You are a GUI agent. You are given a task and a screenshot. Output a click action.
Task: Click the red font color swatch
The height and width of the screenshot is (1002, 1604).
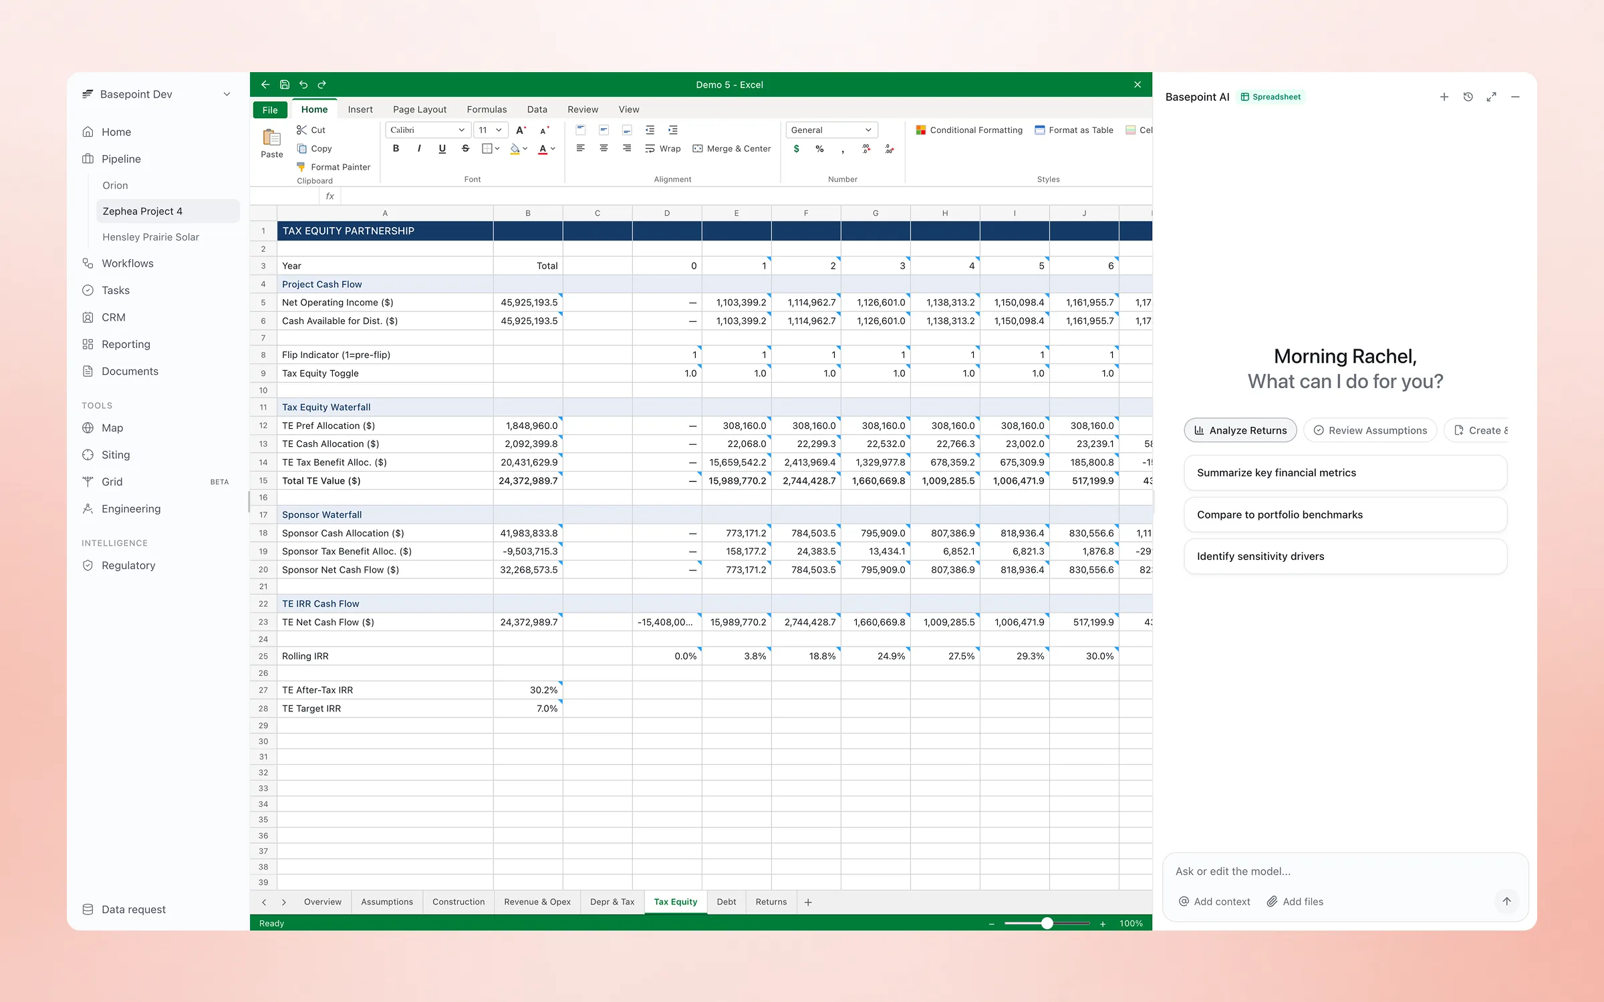click(x=543, y=149)
